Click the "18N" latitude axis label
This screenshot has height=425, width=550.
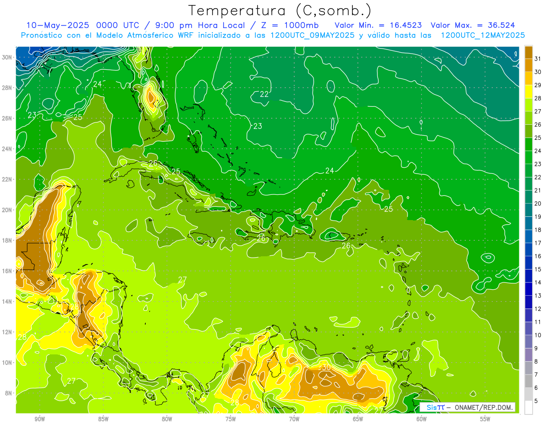tap(7, 240)
